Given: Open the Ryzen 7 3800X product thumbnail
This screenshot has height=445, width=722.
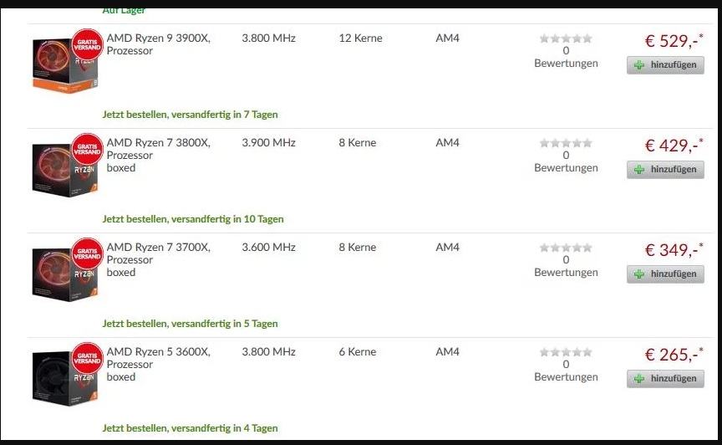Looking at the screenshot, I should point(63,173).
